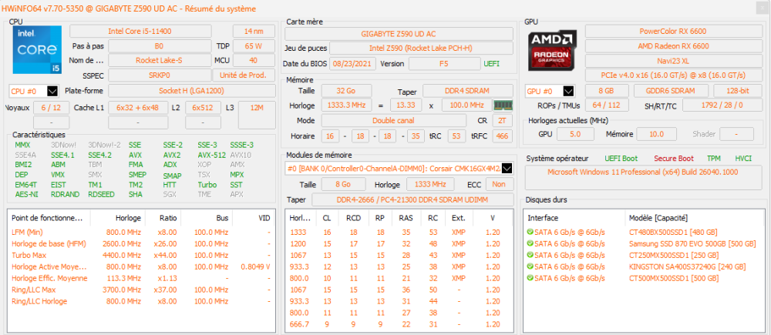Select the Turbo Max operating point row
The width and height of the screenshot is (771, 335).
tap(142, 255)
